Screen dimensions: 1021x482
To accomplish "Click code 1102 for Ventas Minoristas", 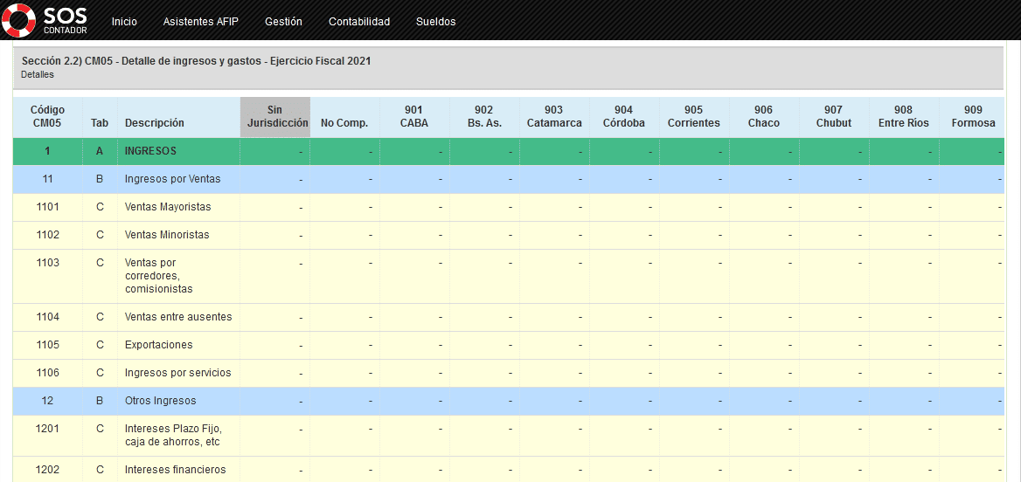I will [x=48, y=235].
